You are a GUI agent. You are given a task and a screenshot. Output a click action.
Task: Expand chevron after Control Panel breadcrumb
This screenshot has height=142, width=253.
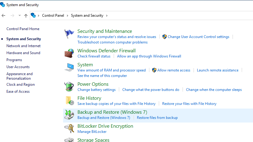coord(67,16)
